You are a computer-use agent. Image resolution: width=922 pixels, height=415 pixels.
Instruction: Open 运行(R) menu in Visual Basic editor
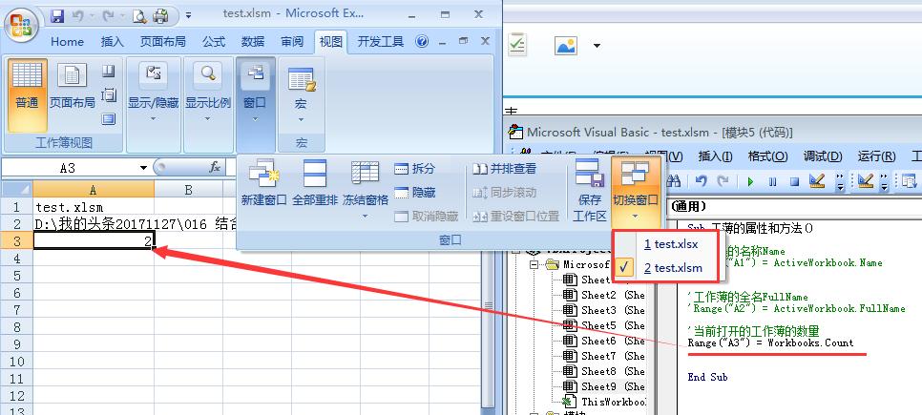pos(877,156)
